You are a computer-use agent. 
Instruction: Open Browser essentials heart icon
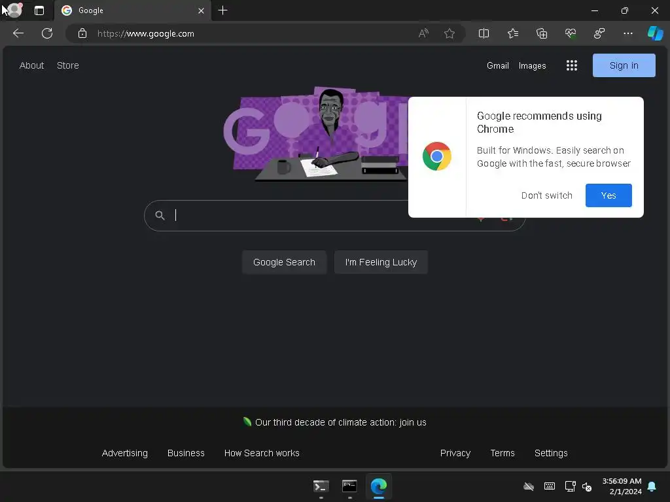tap(571, 33)
